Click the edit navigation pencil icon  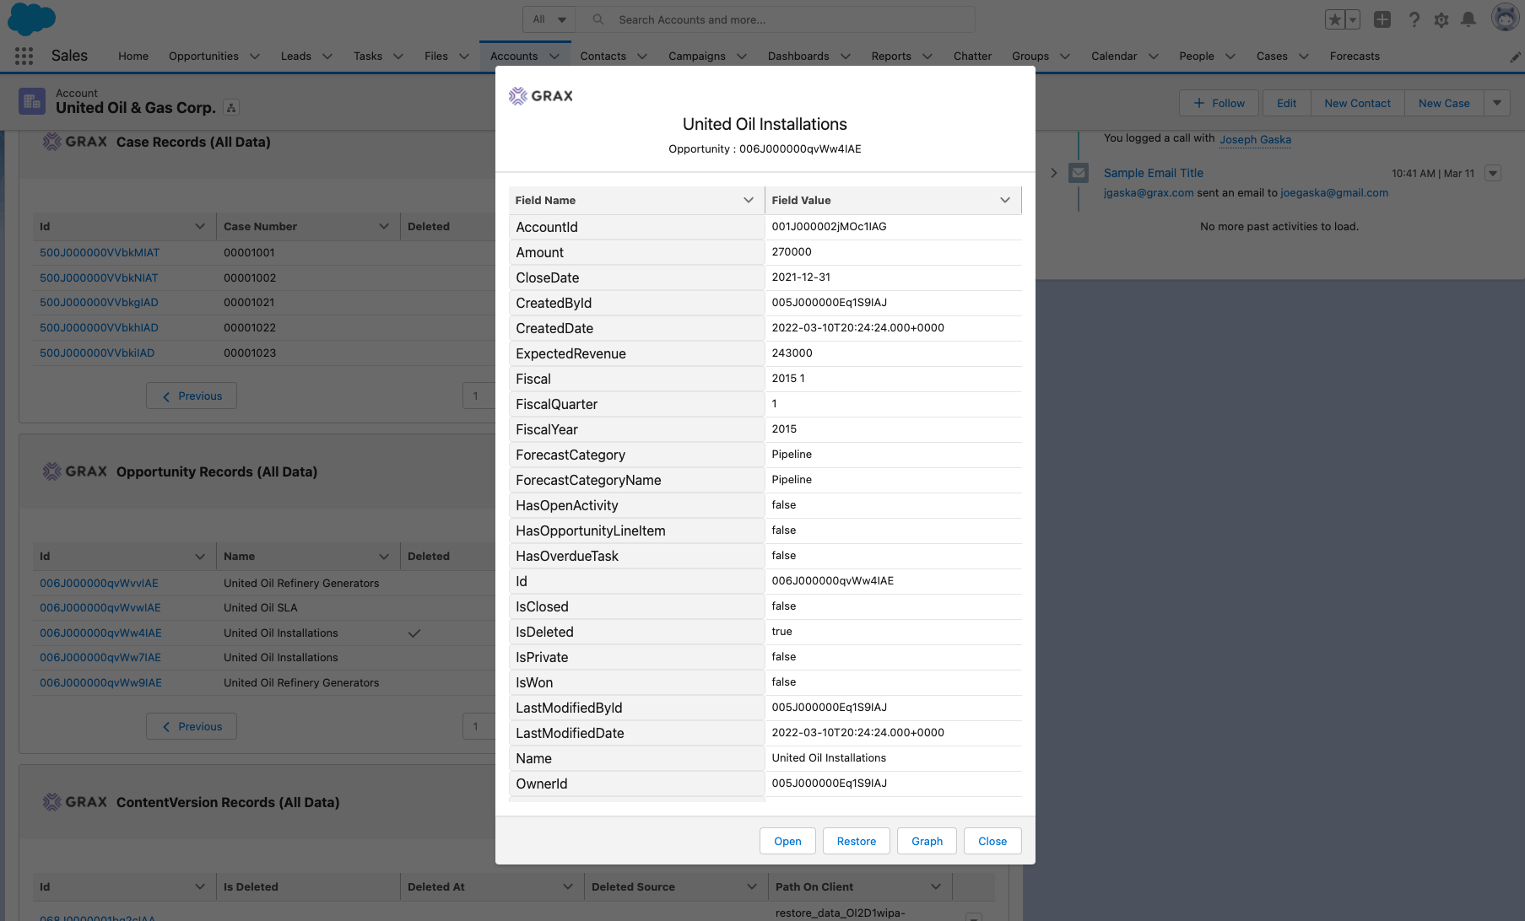pyautogui.click(x=1515, y=57)
